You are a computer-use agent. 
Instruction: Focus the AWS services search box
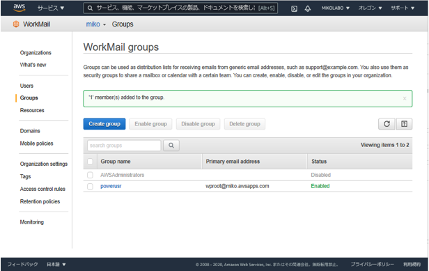180,8
